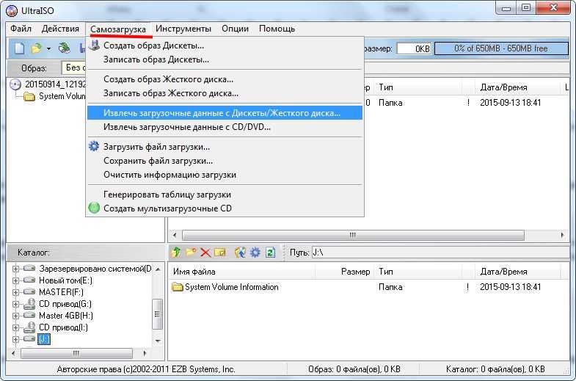The width and height of the screenshot is (576, 381).
Task: Click the Refresh icon in catalog toolbar
Action: point(270,252)
